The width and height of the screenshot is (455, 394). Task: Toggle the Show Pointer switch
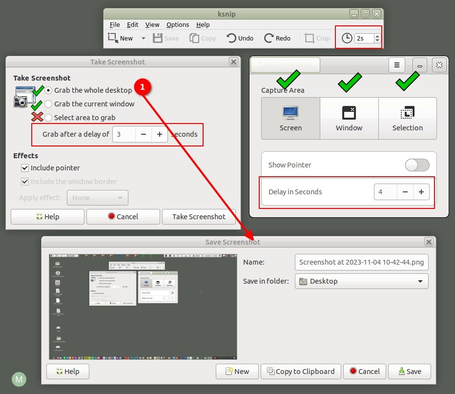[x=417, y=165]
